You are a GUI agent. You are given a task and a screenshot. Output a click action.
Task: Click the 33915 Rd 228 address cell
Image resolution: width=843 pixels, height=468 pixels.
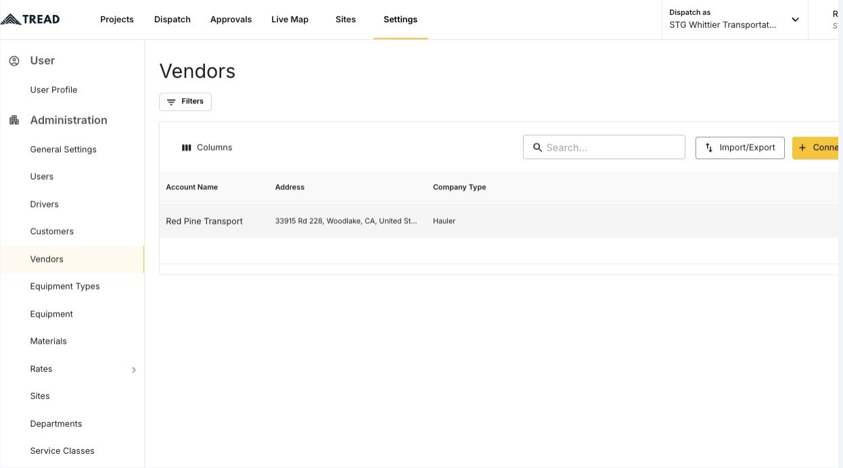click(x=346, y=221)
